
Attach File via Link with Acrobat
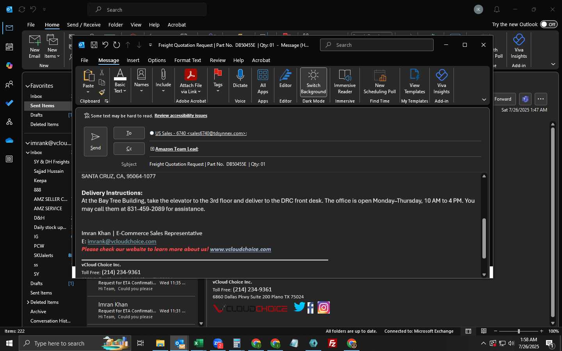pos(191,81)
